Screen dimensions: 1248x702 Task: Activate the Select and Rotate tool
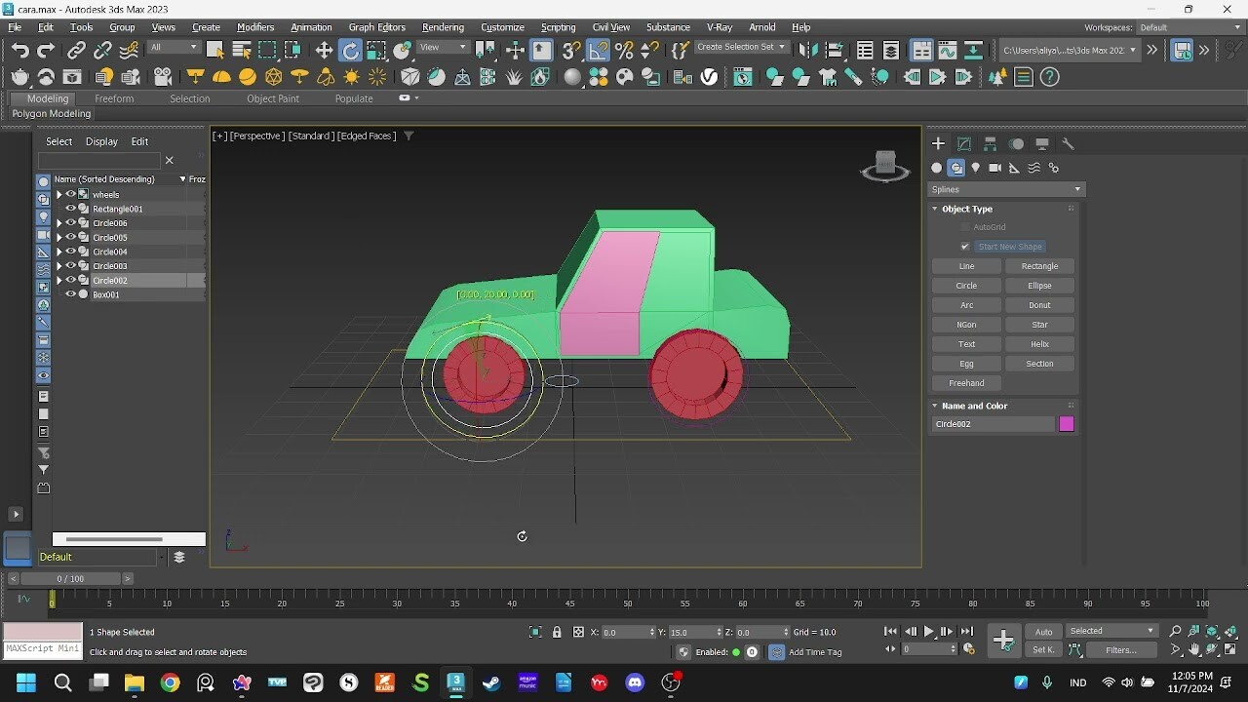[351, 49]
